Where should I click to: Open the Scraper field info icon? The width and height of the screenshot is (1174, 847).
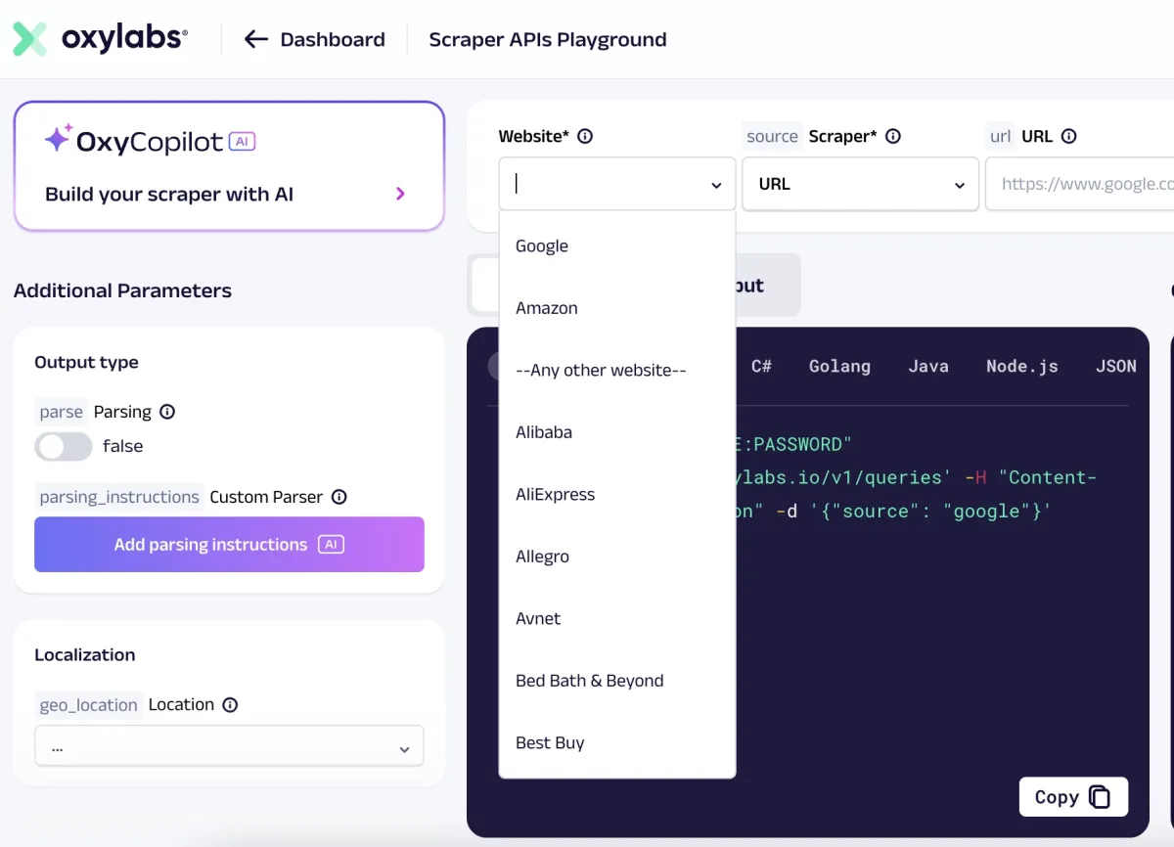click(893, 137)
